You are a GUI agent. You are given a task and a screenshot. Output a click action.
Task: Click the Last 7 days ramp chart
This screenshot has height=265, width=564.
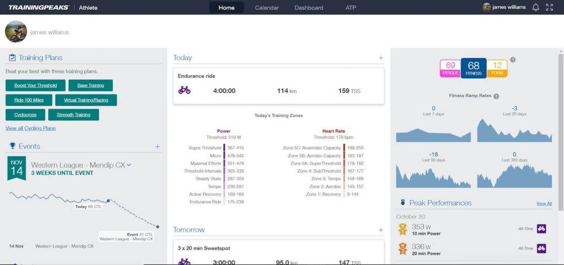433,135
